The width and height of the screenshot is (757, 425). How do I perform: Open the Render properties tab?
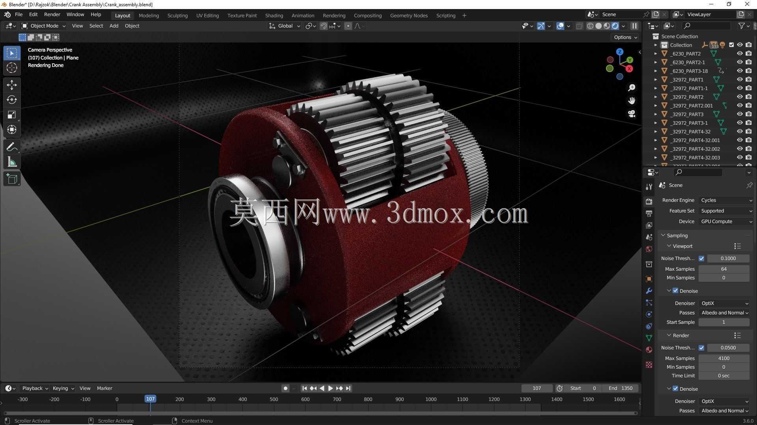[649, 201]
